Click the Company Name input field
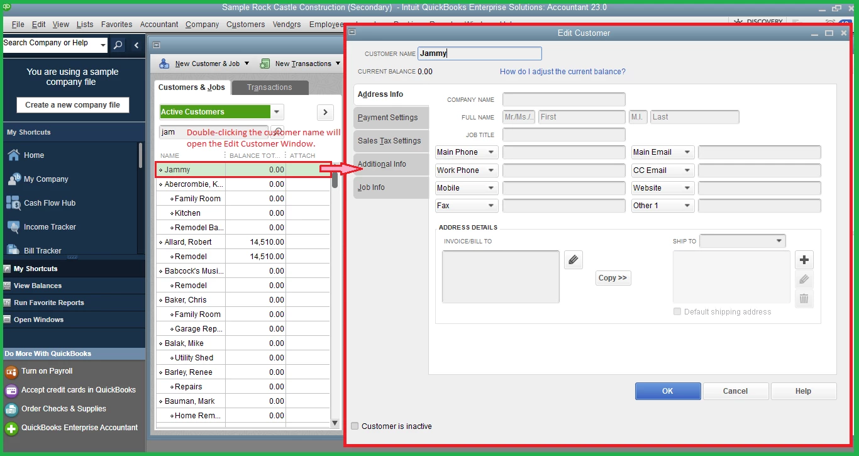The width and height of the screenshot is (859, 456). coord(564,99)
